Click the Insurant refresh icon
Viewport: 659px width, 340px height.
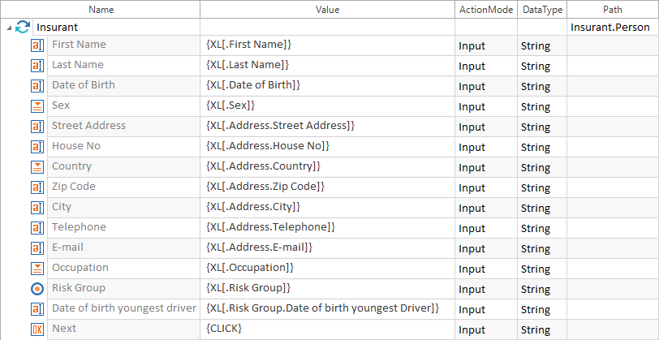tap(23, 27)
